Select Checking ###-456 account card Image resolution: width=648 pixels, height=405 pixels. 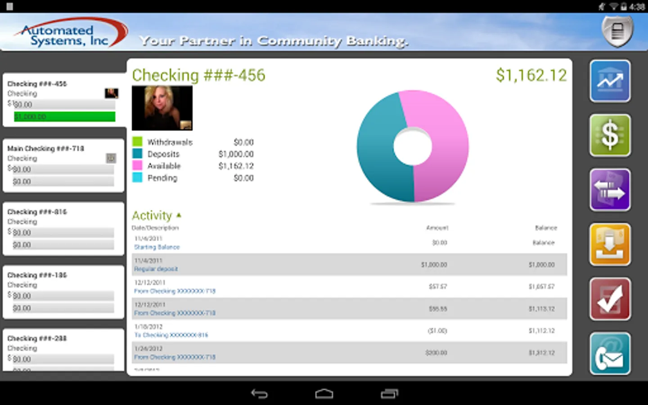(63, 100)
